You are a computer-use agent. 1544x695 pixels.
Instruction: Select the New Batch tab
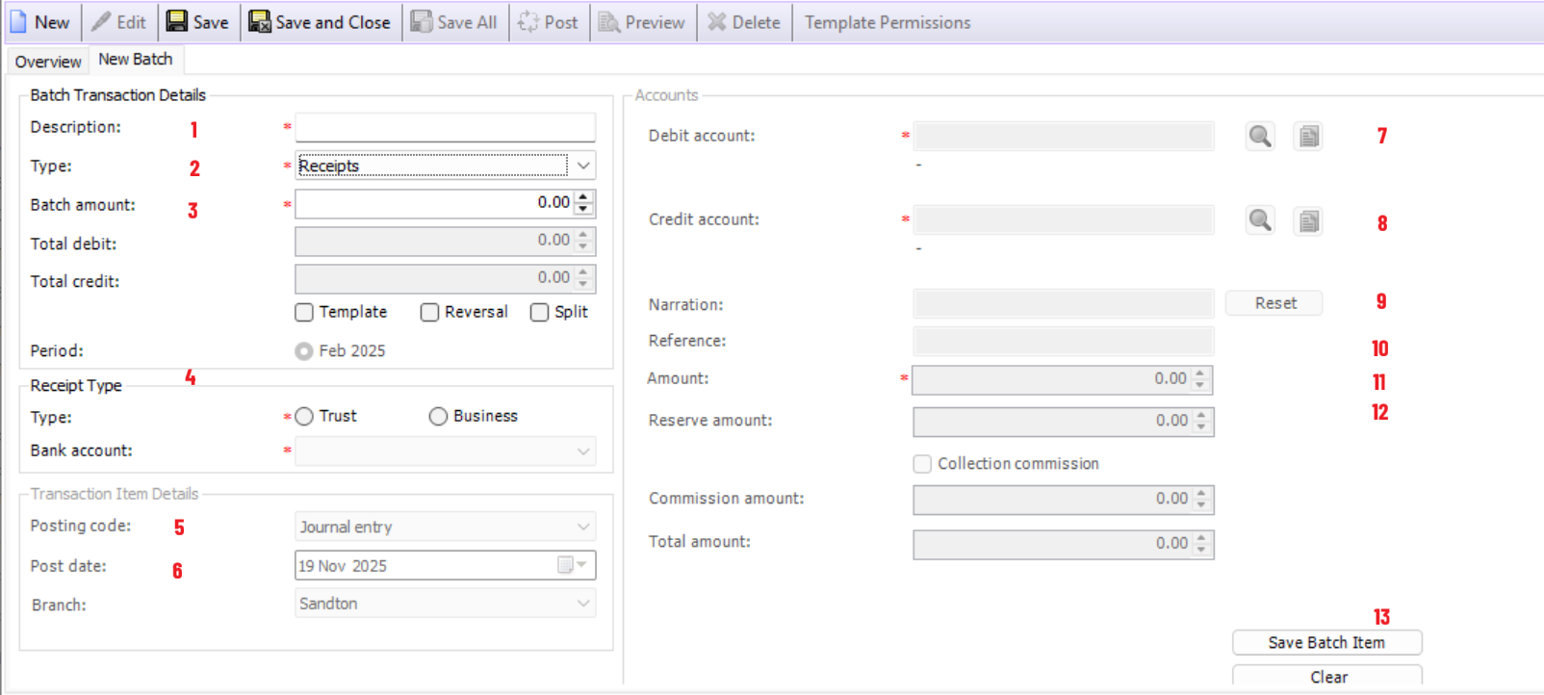pos(136,60)
